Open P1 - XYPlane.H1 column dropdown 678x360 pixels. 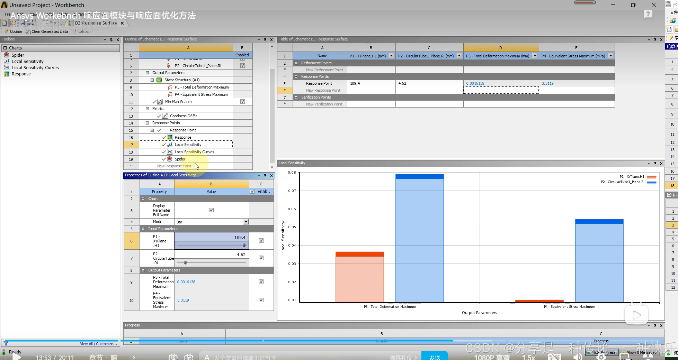pos(391,56)
